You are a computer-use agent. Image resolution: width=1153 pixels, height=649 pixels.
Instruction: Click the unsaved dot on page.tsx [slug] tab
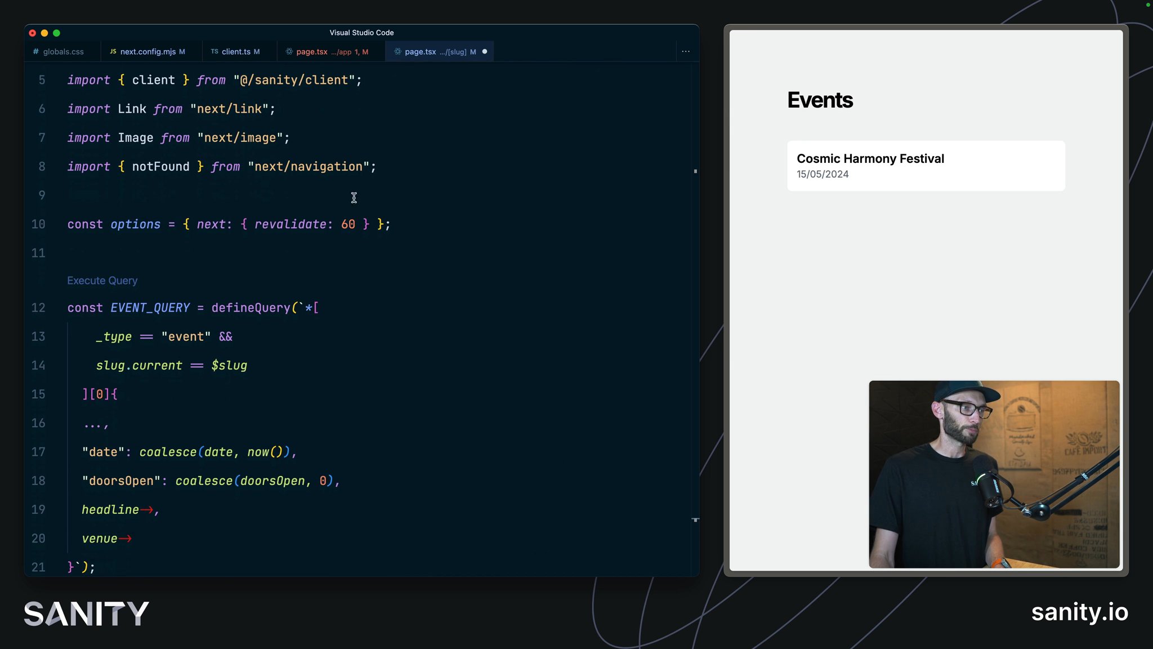(x=485, y=52)
